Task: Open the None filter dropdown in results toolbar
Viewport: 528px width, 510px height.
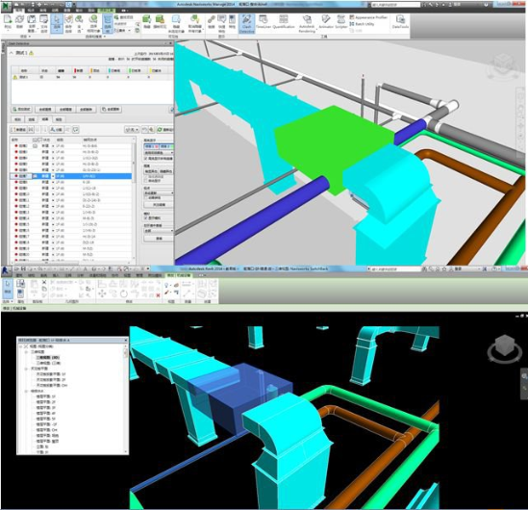Action: pyautogui.click(x=132, y=129)
